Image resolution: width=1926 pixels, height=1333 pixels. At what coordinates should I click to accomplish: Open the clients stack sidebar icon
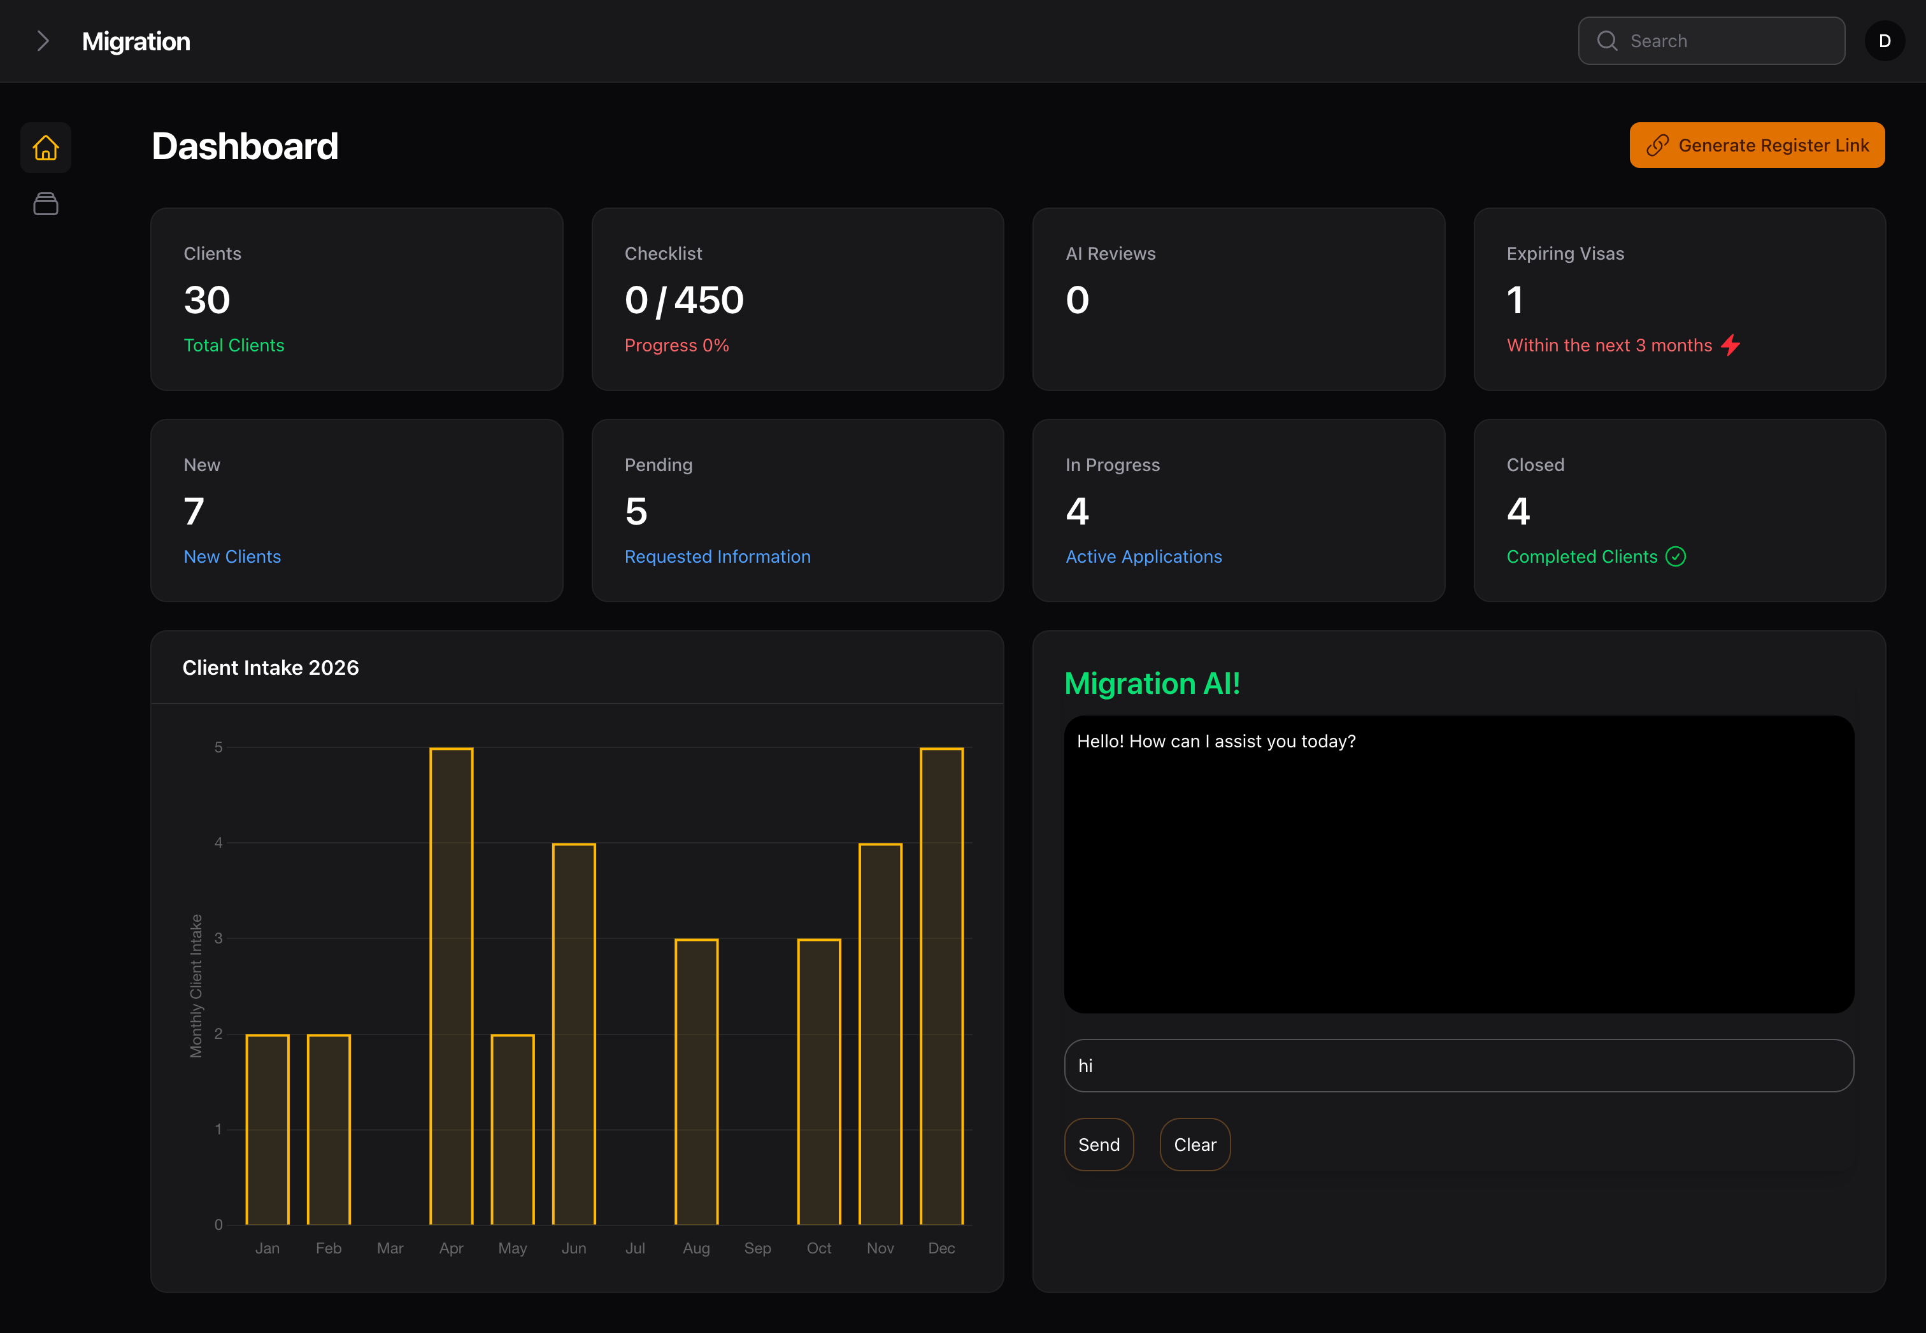click(46, 204)
